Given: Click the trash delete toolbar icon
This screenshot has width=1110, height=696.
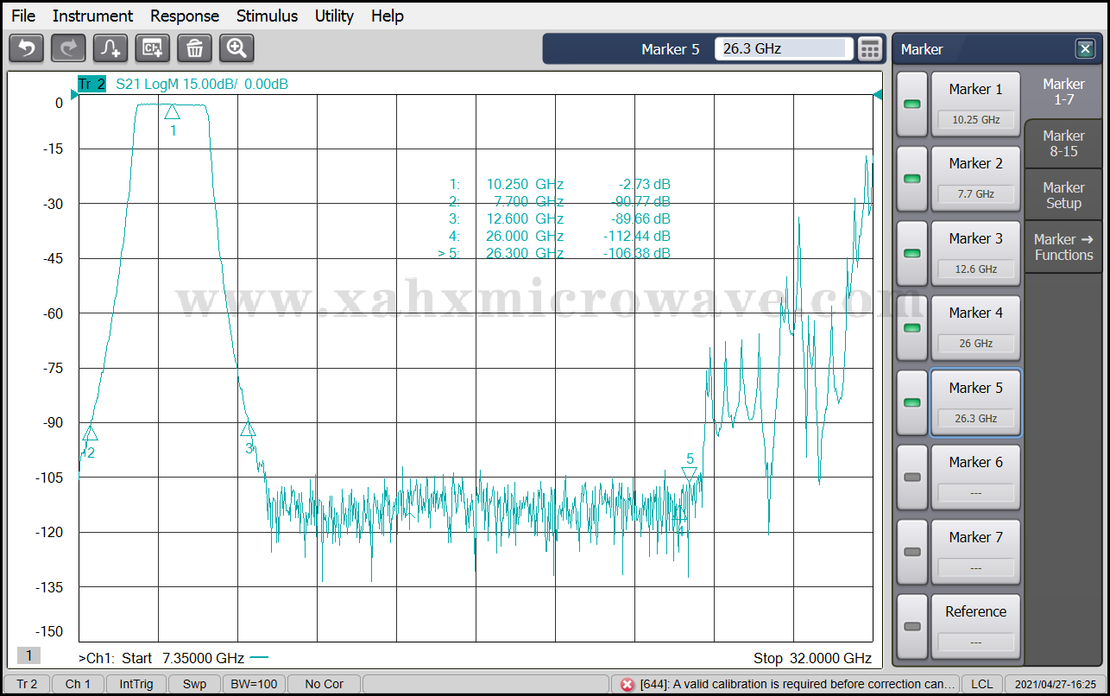Looking at the screenshot, I should pos(195,48).
